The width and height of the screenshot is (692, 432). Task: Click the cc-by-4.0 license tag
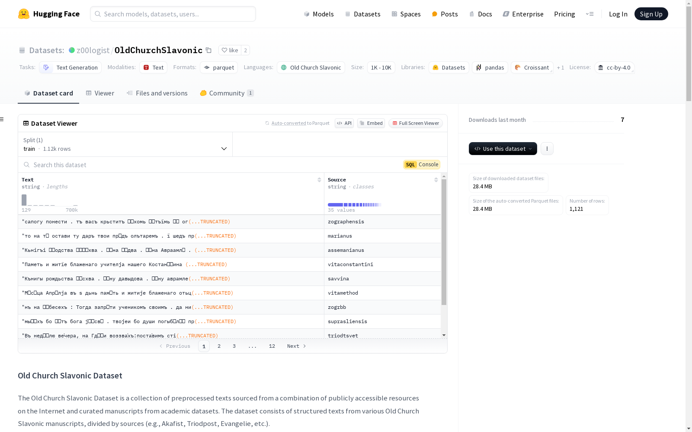coord(615,67)
